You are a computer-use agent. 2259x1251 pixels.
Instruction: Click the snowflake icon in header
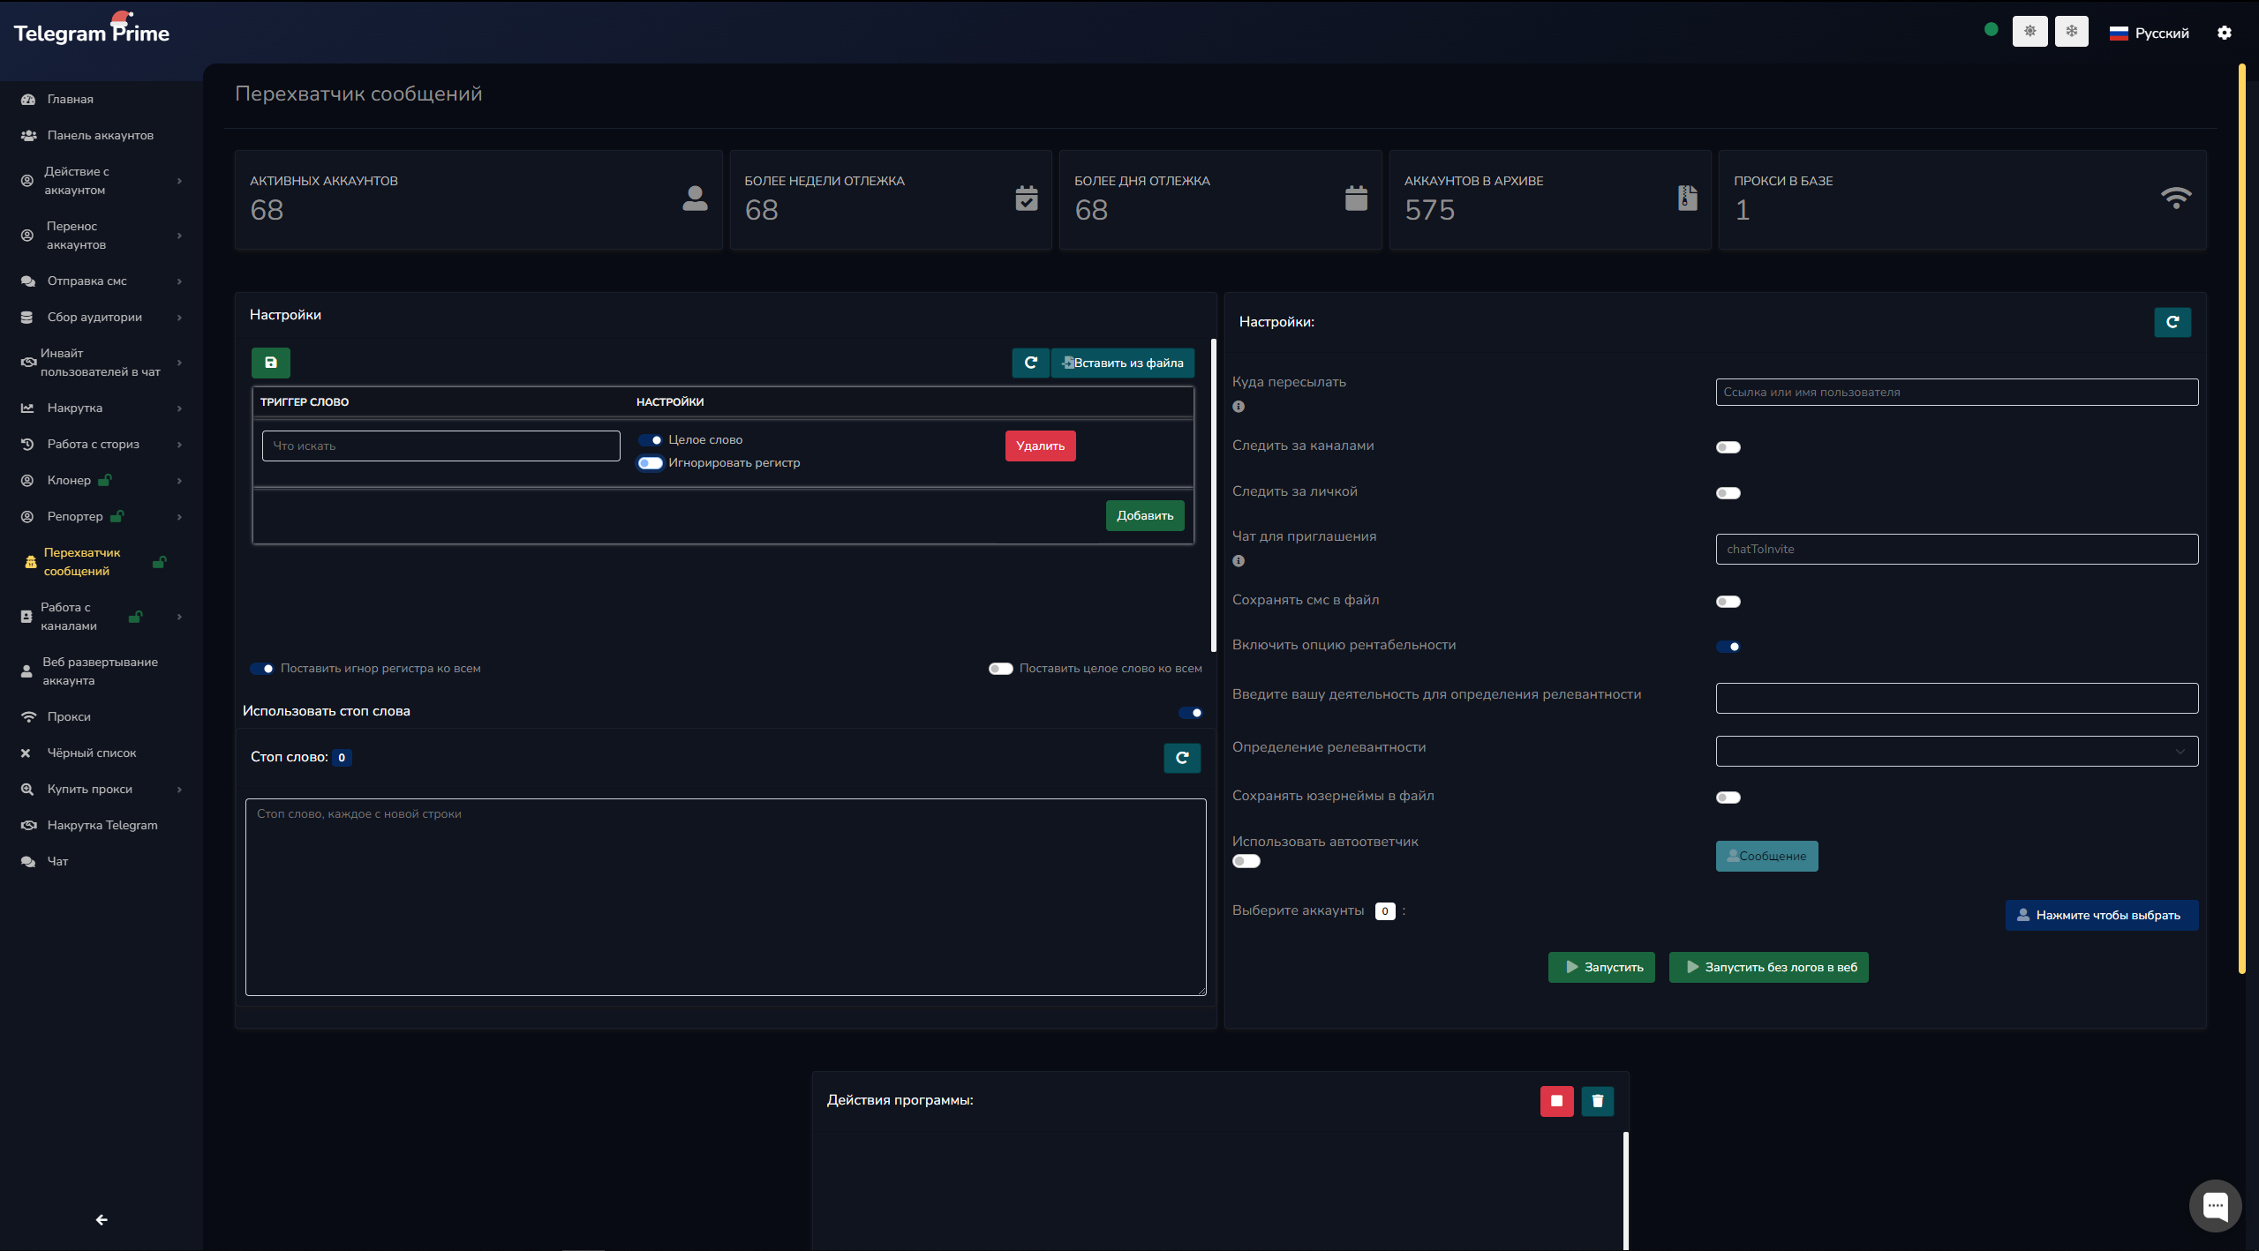click(x=2071, y=32)
